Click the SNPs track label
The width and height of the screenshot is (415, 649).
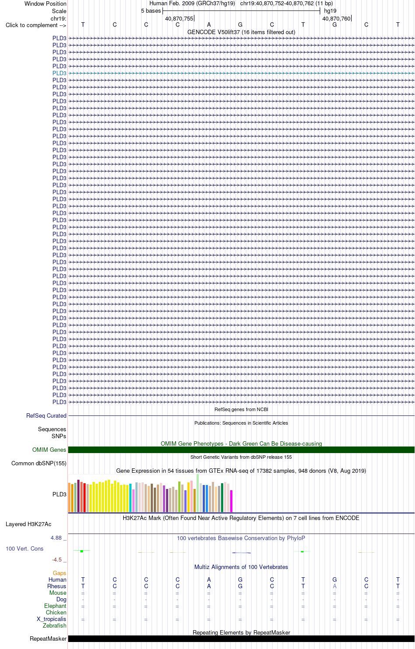point(59,436)
